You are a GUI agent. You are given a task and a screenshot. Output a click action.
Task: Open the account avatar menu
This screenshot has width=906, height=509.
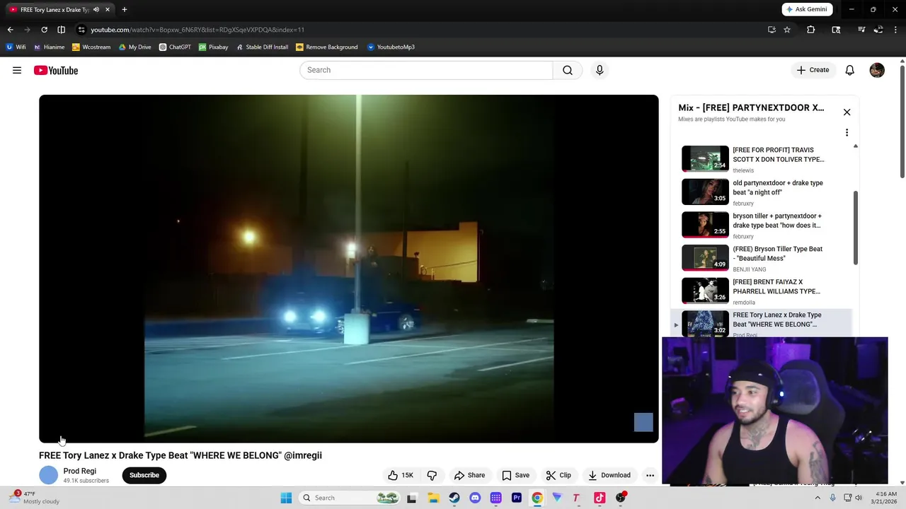877,70
